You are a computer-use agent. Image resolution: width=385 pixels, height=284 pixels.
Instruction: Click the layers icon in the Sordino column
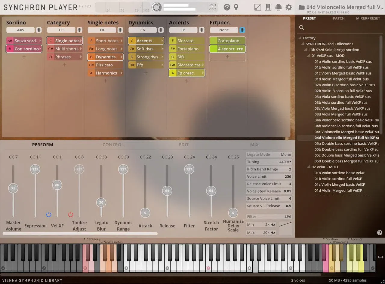pos(39,30)
